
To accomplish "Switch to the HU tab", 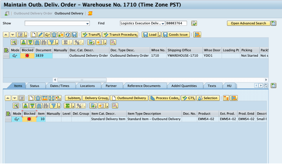I will (x=229, y=86).
